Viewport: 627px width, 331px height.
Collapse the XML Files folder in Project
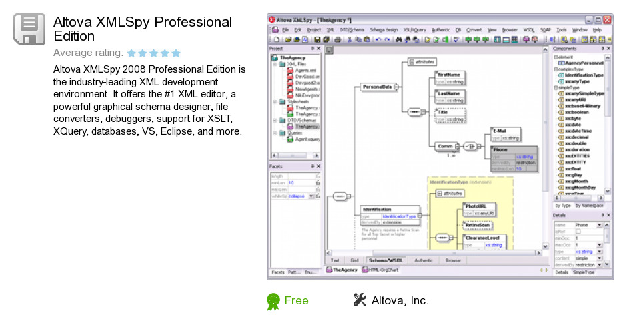coord(275,64)
